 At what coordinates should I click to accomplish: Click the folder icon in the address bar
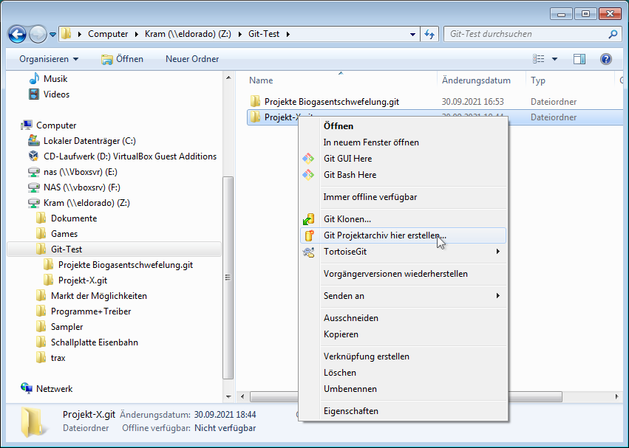pos(67,34)
